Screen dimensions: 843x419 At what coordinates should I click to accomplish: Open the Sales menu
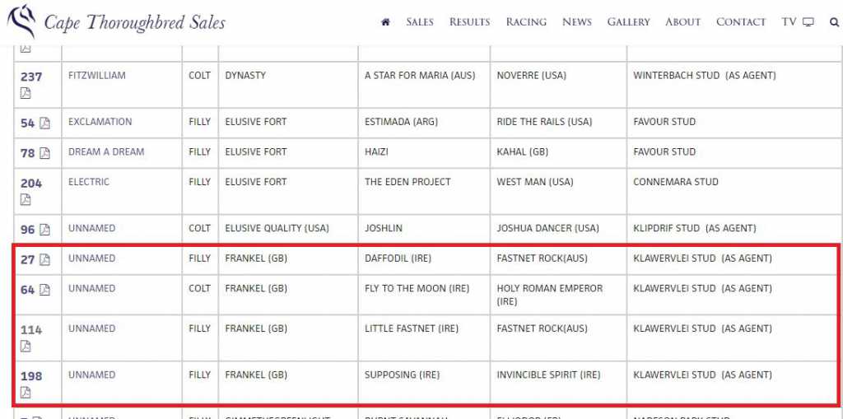(420, 22)
